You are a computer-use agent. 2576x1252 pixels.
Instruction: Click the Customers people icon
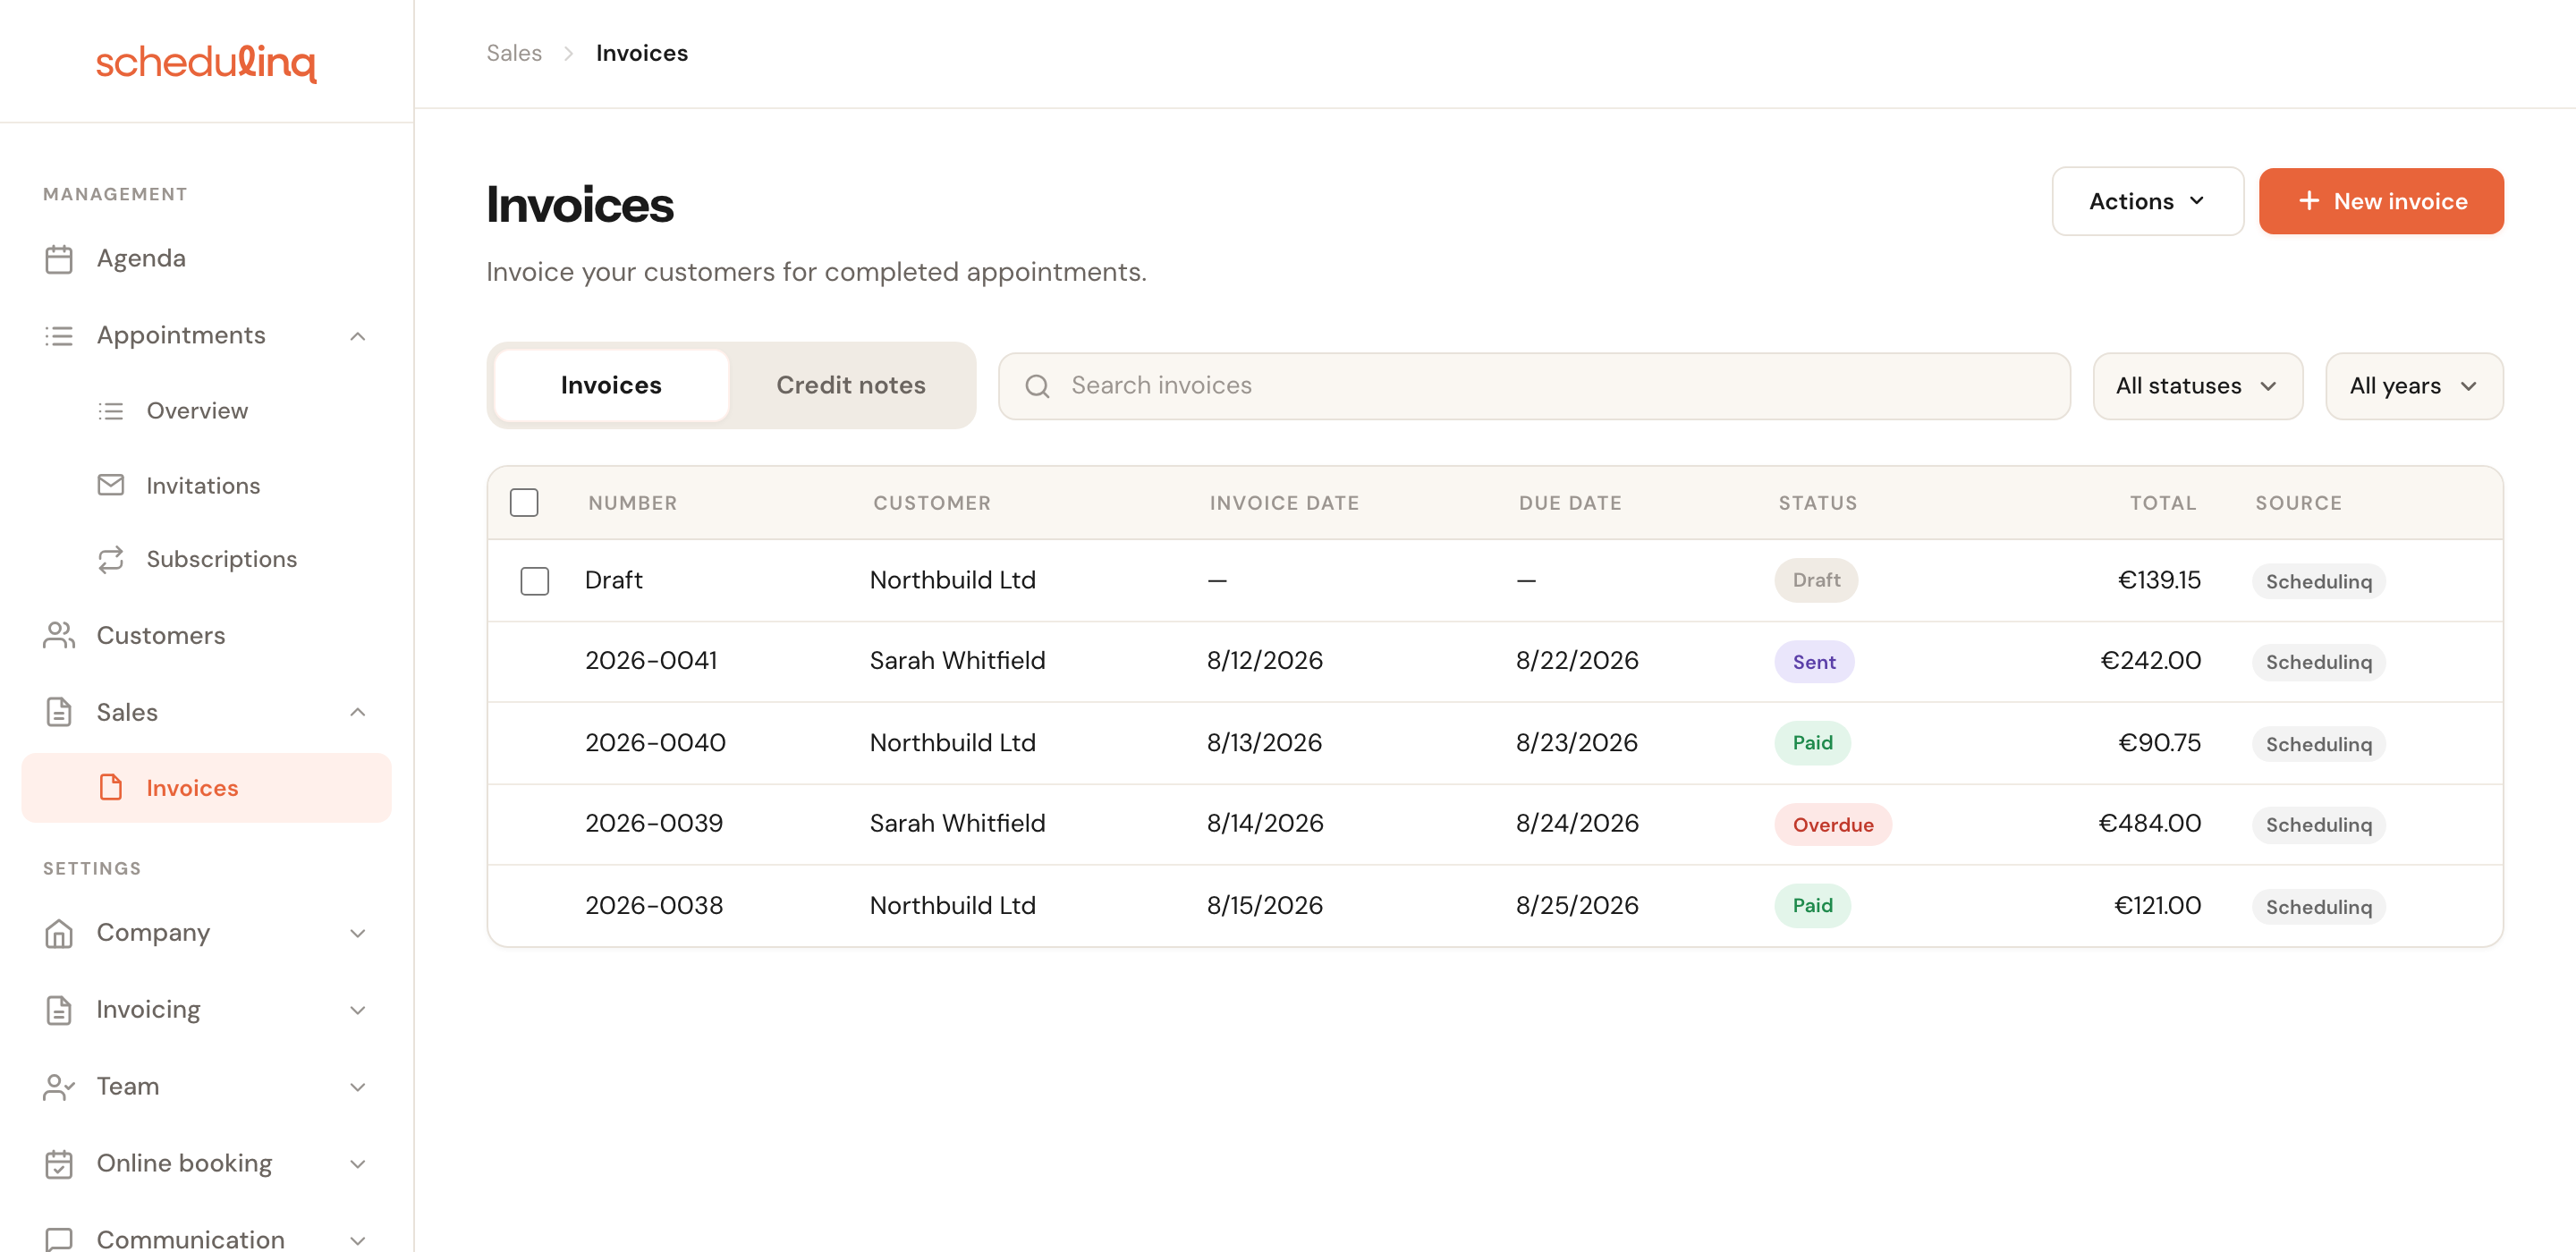pos(59,636)
